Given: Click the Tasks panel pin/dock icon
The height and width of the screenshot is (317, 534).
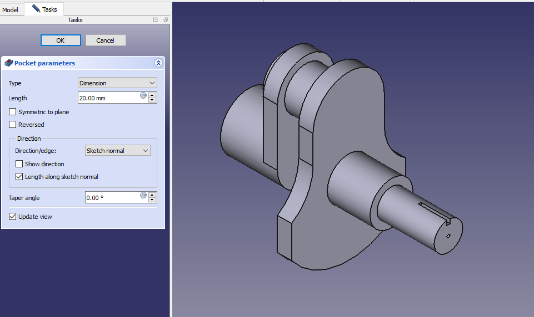Looking at the screenshot, I should [156, 20].
